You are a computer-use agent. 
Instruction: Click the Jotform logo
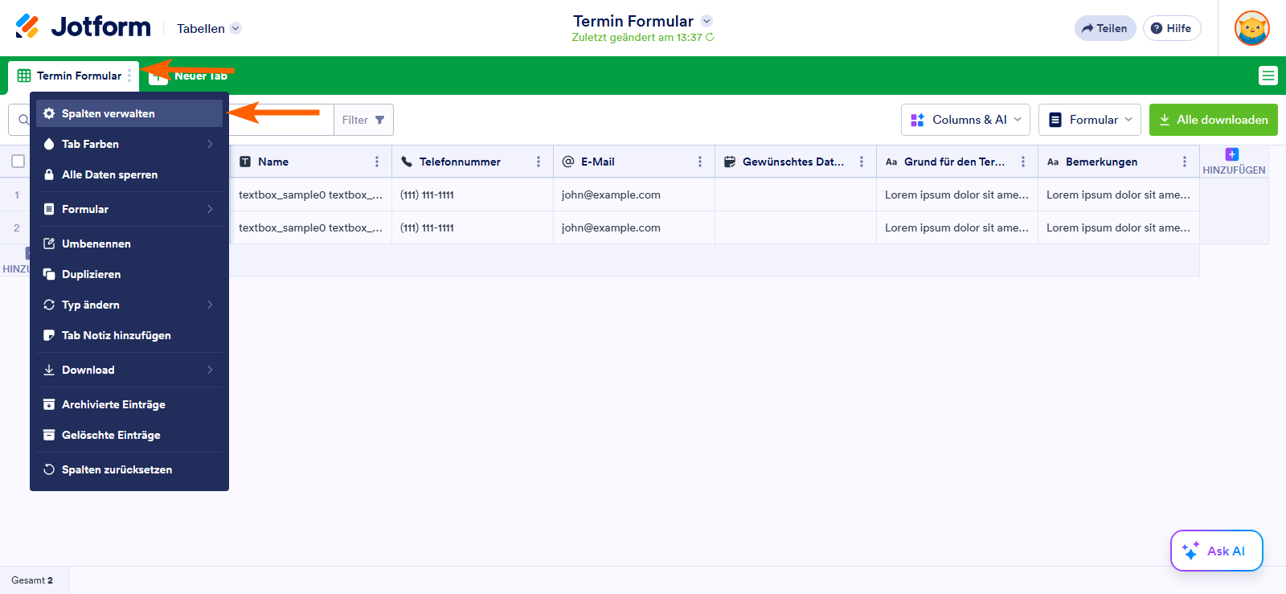pyautogui.click(x=83, y=27)
